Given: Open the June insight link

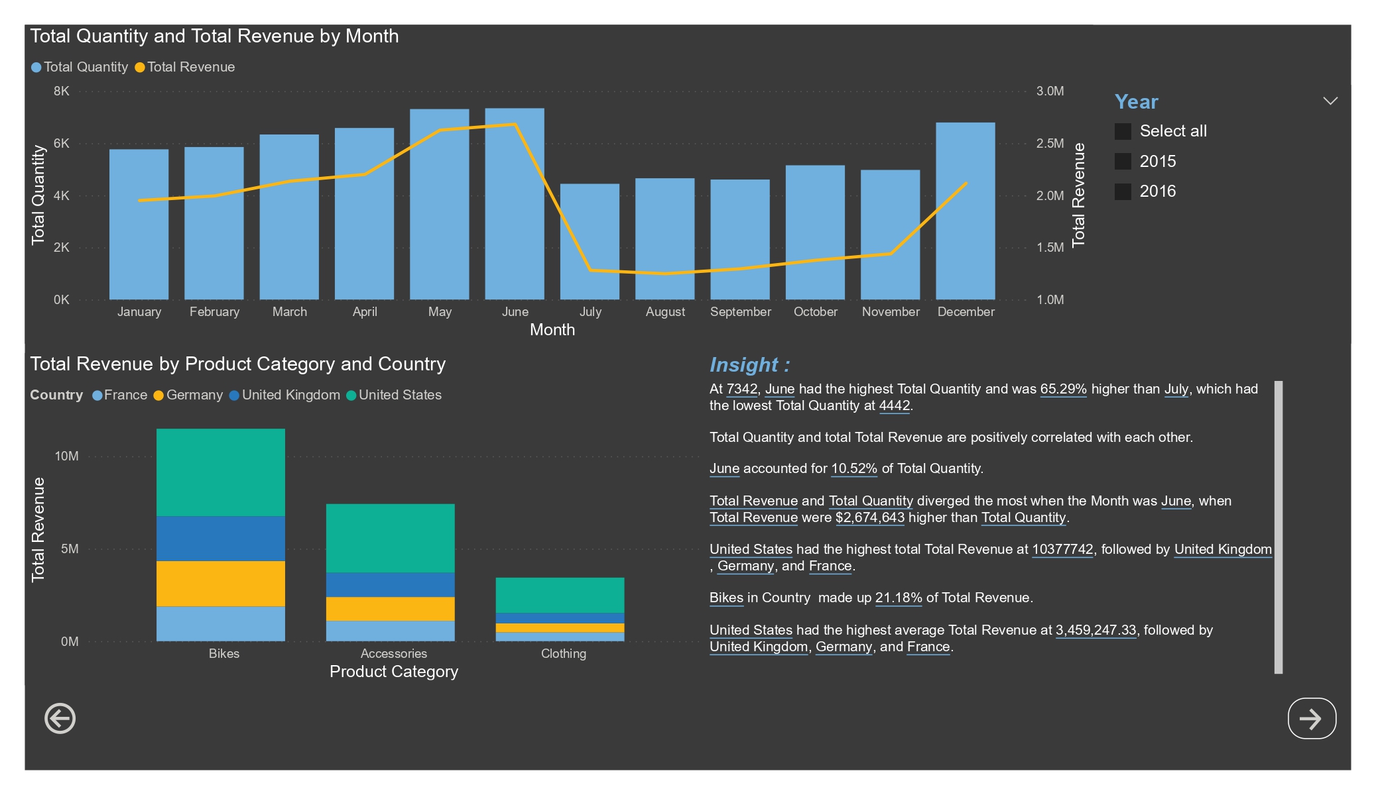Looking at the screenshot, I should 781,389.
